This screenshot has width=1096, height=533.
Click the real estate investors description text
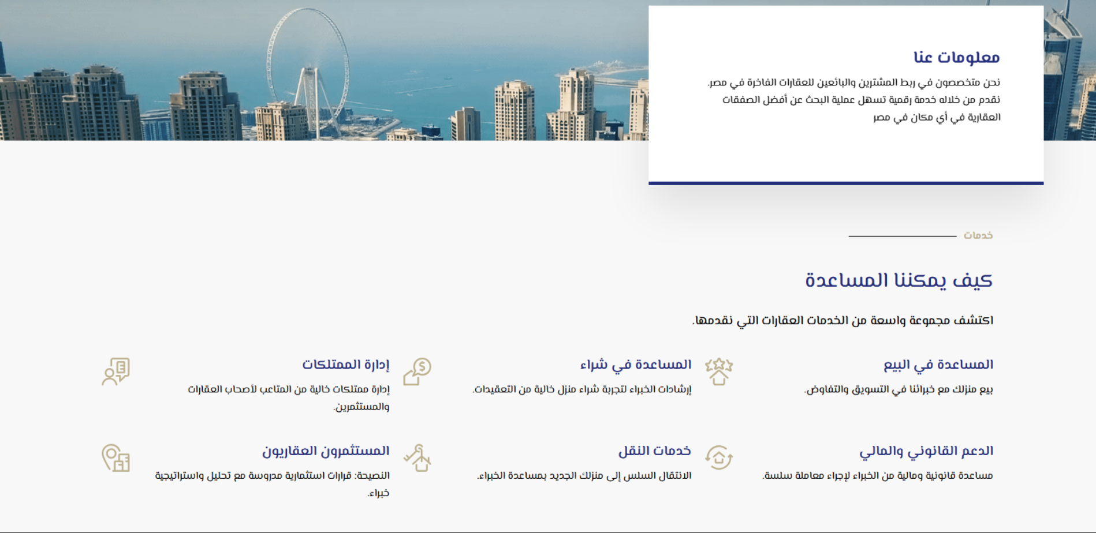[273, 483]
